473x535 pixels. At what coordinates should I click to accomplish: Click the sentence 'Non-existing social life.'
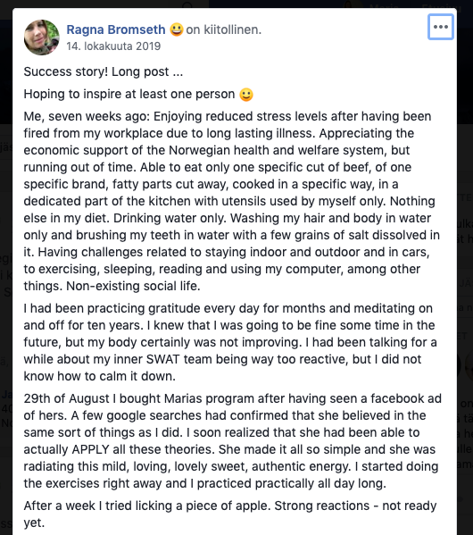(133, 286)
